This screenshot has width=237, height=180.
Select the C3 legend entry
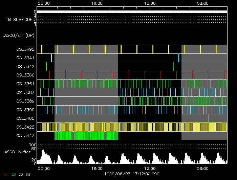click(21, 175)
